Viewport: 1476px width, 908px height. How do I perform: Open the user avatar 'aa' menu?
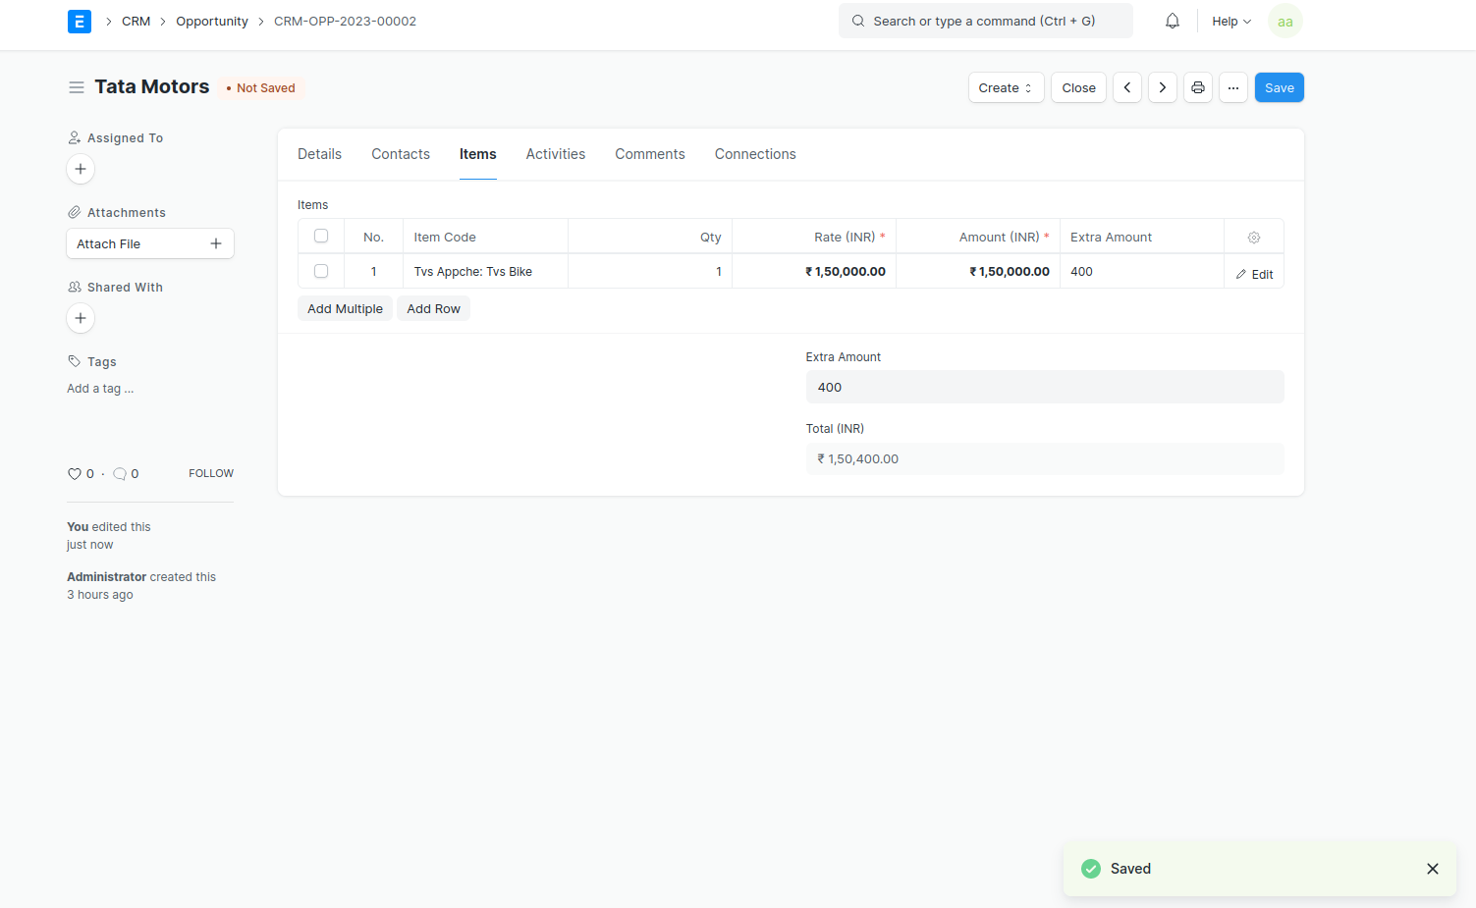tap(1285, 22)
